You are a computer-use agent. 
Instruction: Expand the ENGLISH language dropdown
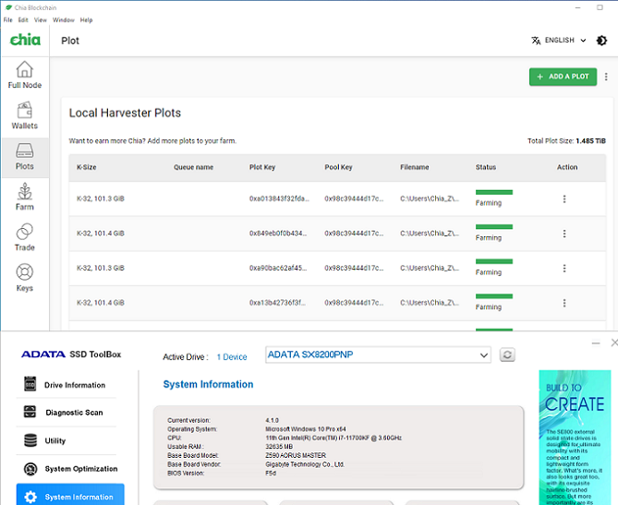[x=559, y=41]
